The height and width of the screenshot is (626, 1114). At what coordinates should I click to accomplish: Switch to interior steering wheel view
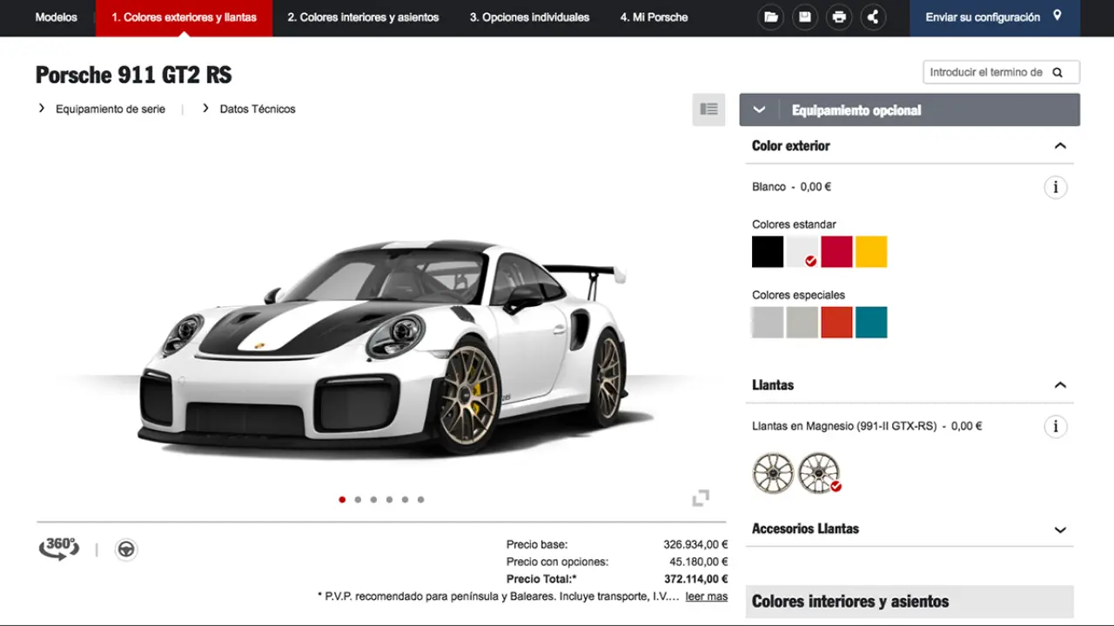coord(126,549)
